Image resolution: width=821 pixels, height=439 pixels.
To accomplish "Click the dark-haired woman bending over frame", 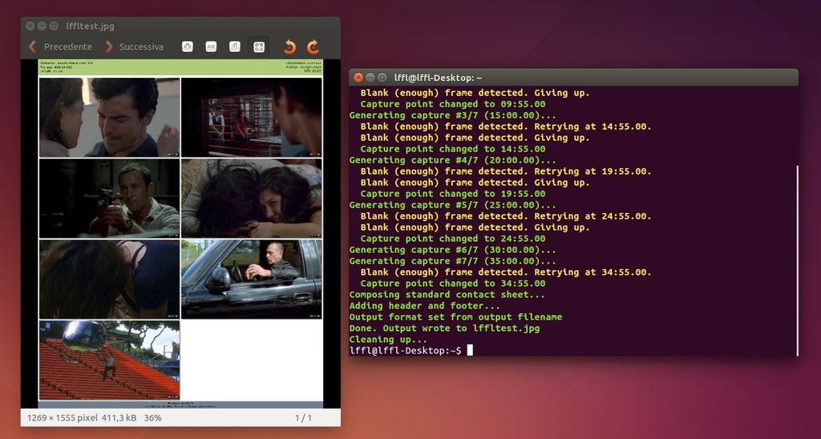I will (109, 280).
